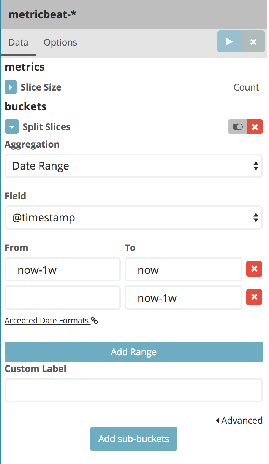Expand the Advanced section

click(239, 420)
